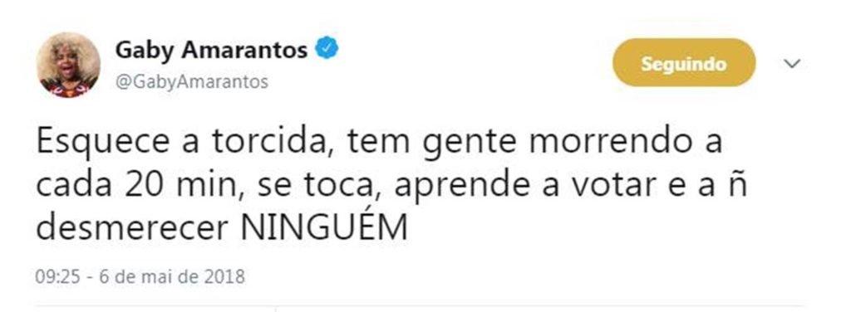Open Gaby Amarantos' profile avatar photo

pos(68,66)
